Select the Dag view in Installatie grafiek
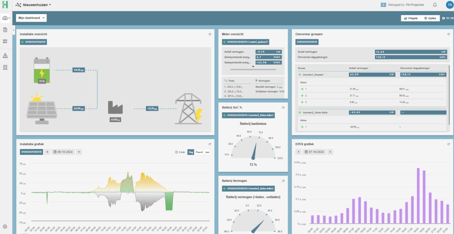Image resolution: width=454 pixels, height=234 pixels. click(x=191, y=152)
